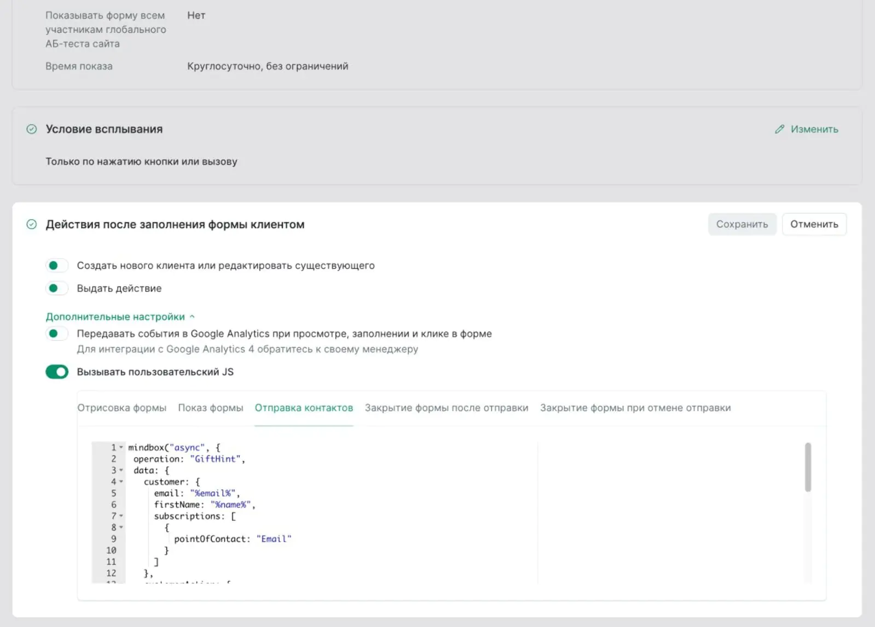875x627 pixels.
Task: Fold the data block at line 3
Action: coord(121,471)
